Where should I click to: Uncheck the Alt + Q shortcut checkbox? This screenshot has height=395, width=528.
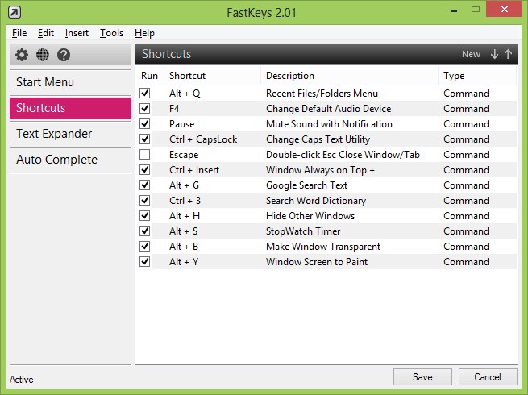145,93
